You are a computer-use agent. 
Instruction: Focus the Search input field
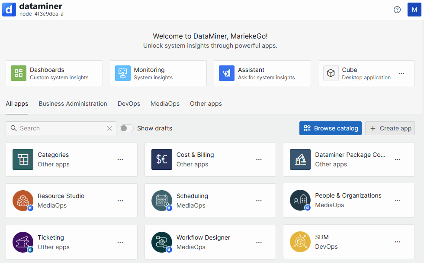[x=62, y=128]
